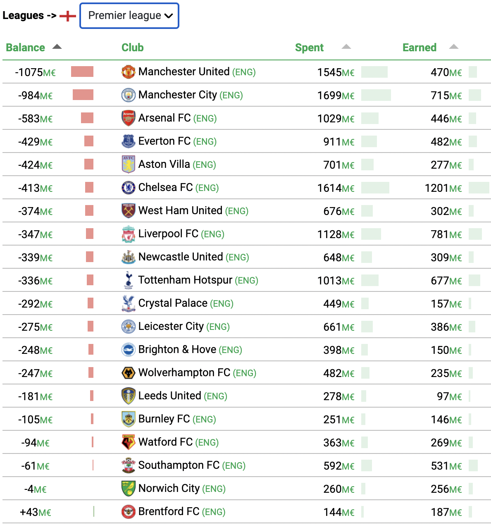Click Manchester United's red balance bar
The width and height of the screenshot is (491, 525).
[x=82, y=72]
